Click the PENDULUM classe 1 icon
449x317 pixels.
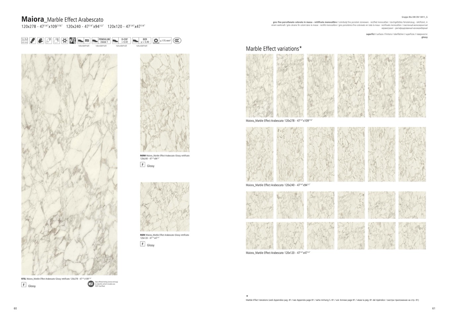101,41
